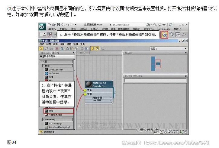Viewport: 219px width, 148px height.
Task: Click the Layout Children icon
Action: click(x=87, y=48)
